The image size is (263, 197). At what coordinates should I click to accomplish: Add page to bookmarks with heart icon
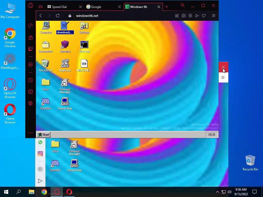[204, 16]
